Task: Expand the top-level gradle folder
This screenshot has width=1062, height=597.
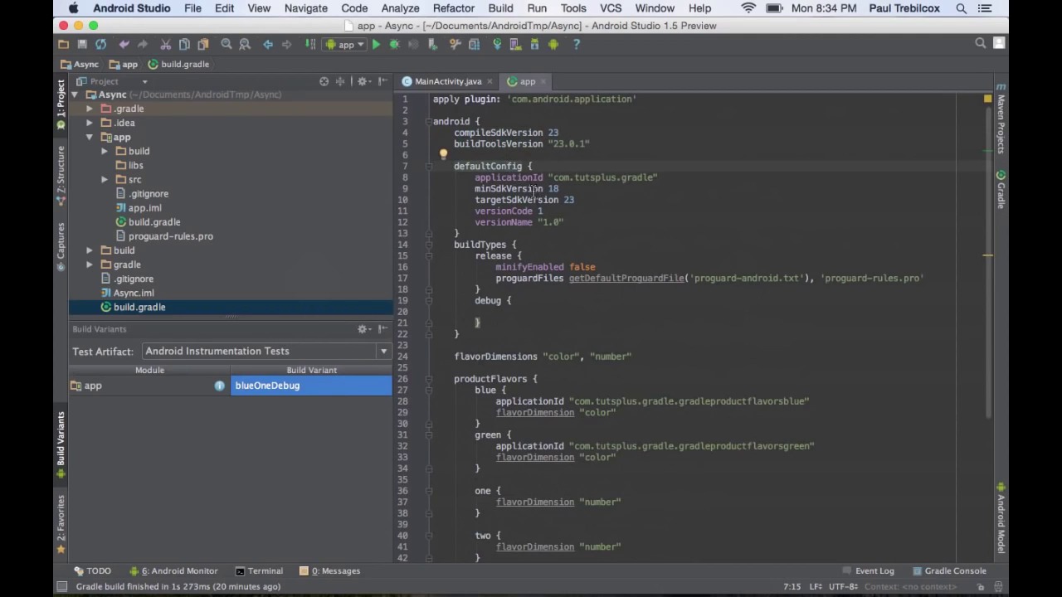Action: coord(90,265)
